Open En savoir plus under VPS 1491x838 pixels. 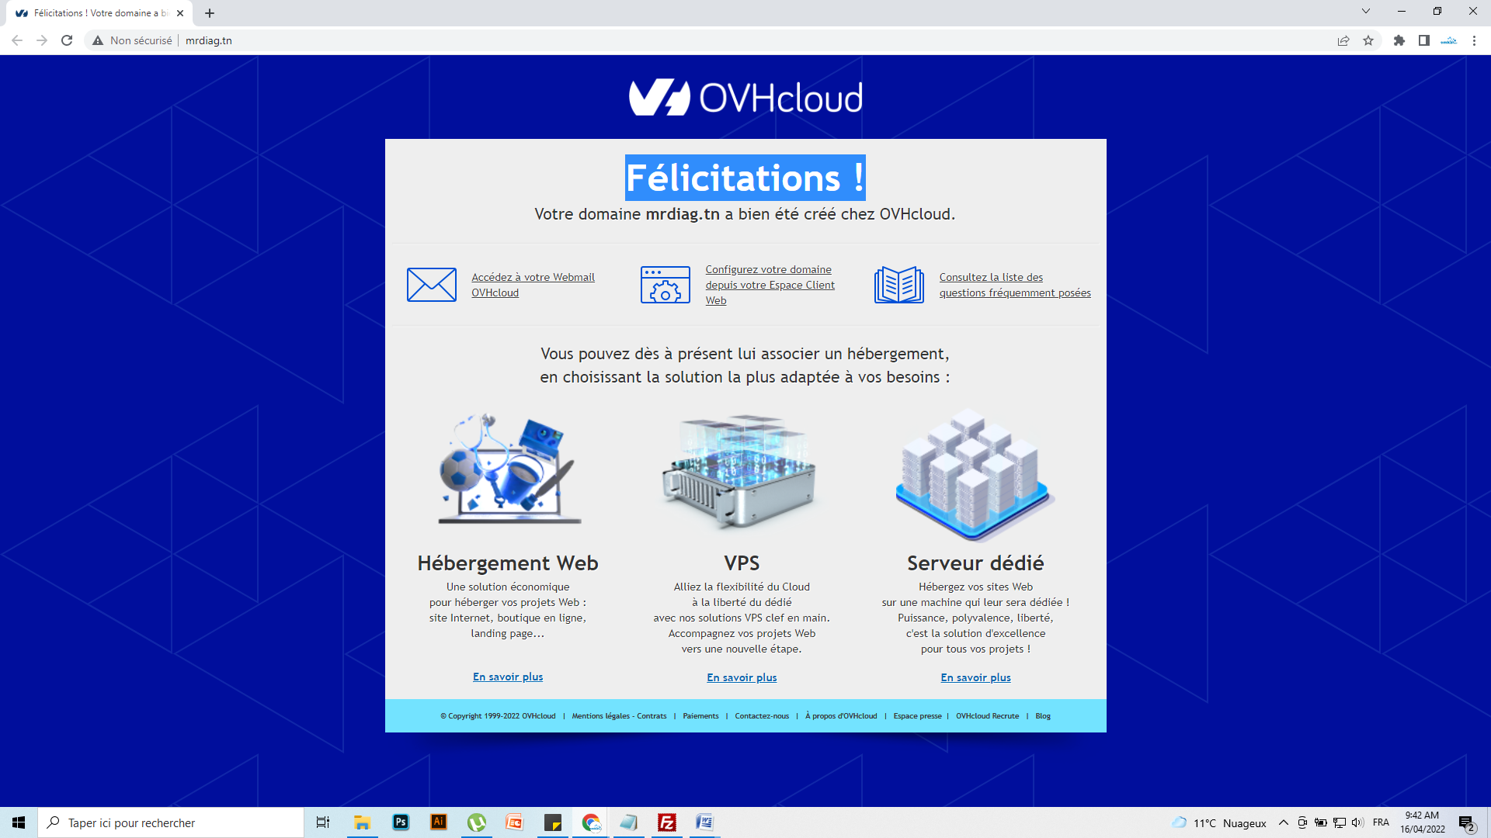pyautogui.click(x=741, y=677)
